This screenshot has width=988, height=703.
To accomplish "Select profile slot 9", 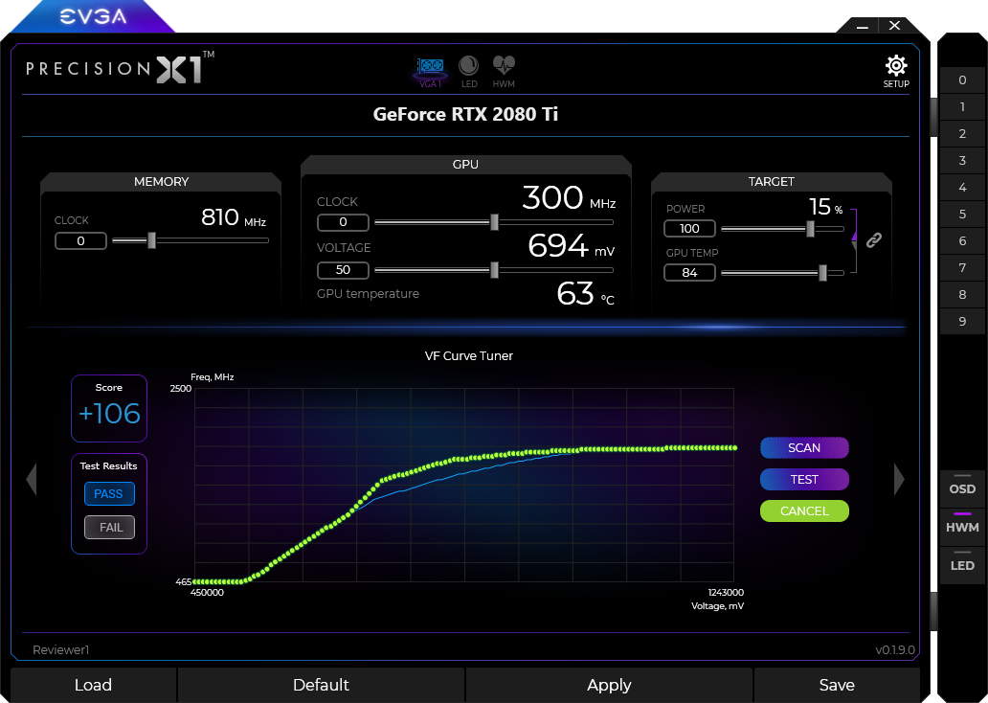I will (x=962, y=322).
